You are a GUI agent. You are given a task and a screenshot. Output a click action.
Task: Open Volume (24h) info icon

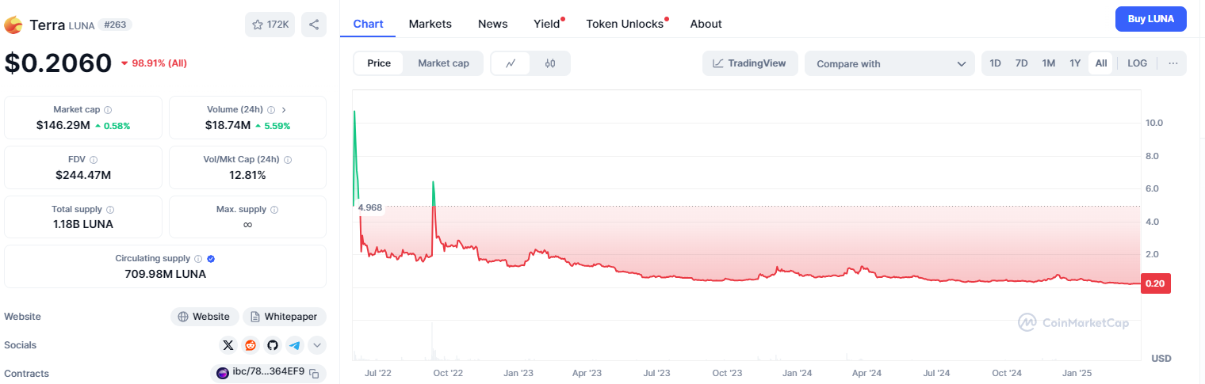point(271,110)
